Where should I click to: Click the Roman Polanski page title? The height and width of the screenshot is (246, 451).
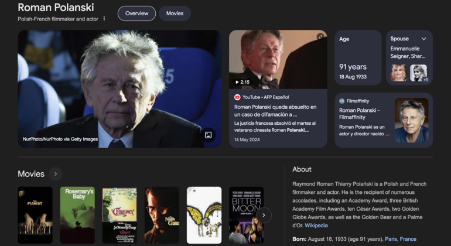(56, 8)
